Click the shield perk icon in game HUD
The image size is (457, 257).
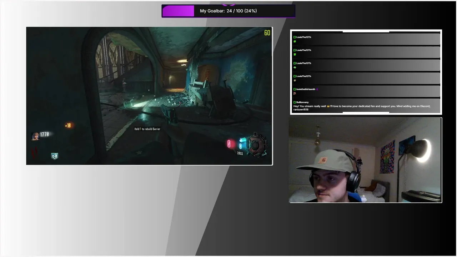(x=54, y=156)
